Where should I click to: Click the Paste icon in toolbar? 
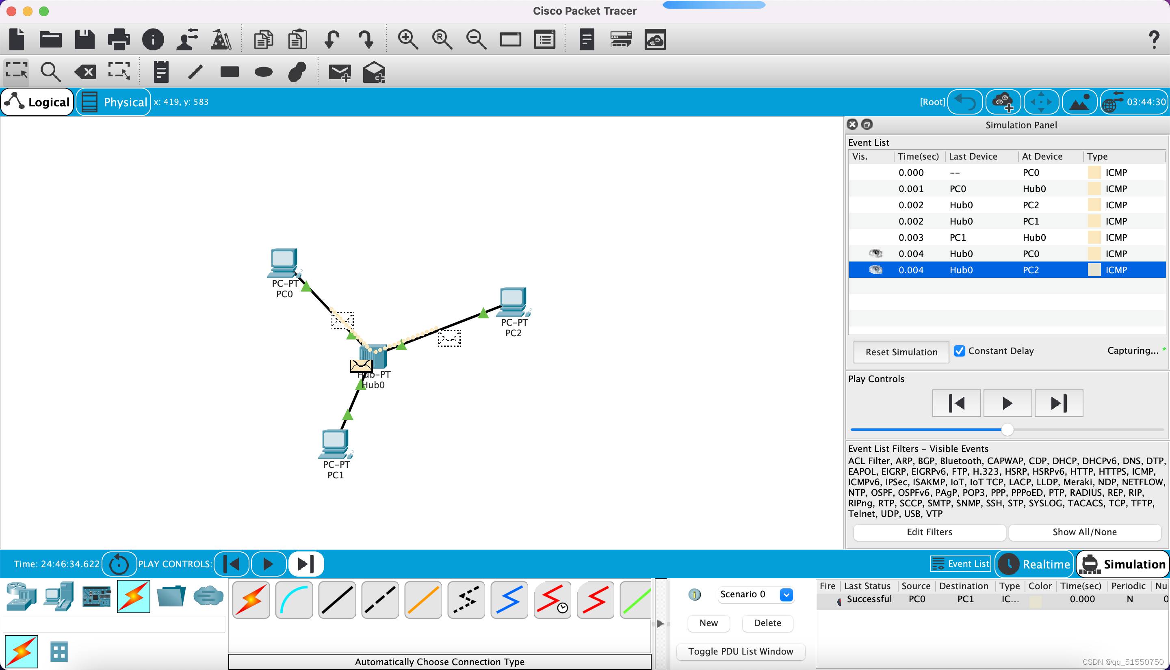tap(298, 39)
